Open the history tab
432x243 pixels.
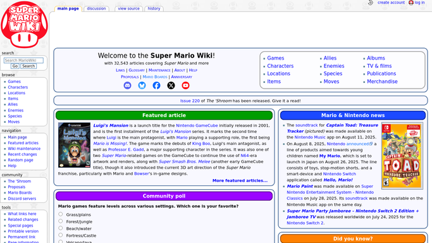[x=154, y=8]
